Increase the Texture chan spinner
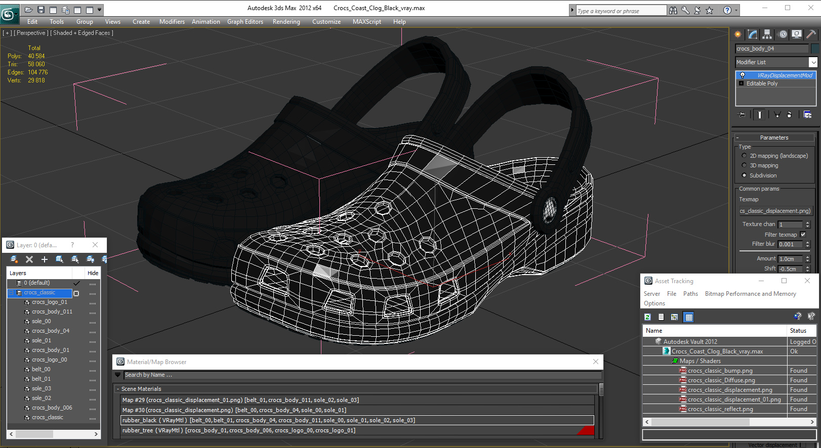 (x=808, y=222)
